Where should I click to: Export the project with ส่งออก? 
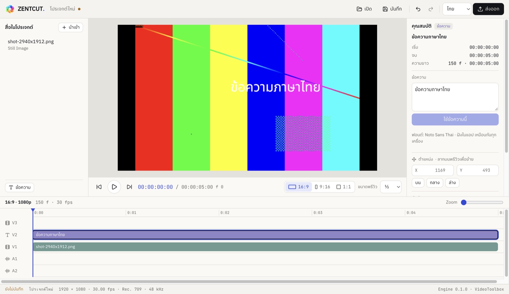pos(488,9)
